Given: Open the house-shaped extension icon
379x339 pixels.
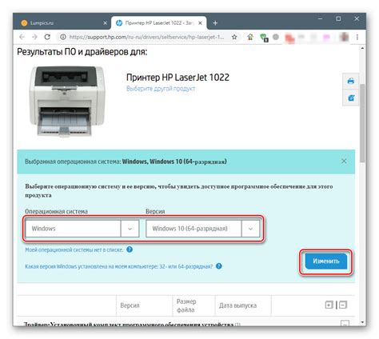Looking at the screenshot, I should coord(250,37).
